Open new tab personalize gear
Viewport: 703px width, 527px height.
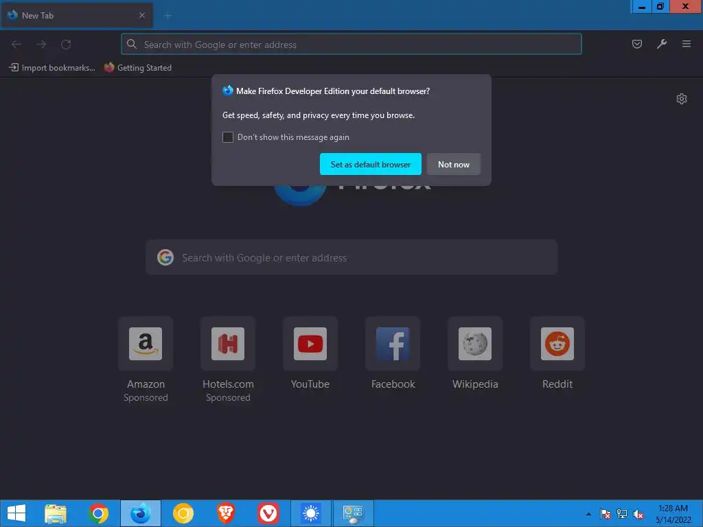(682, 99)
